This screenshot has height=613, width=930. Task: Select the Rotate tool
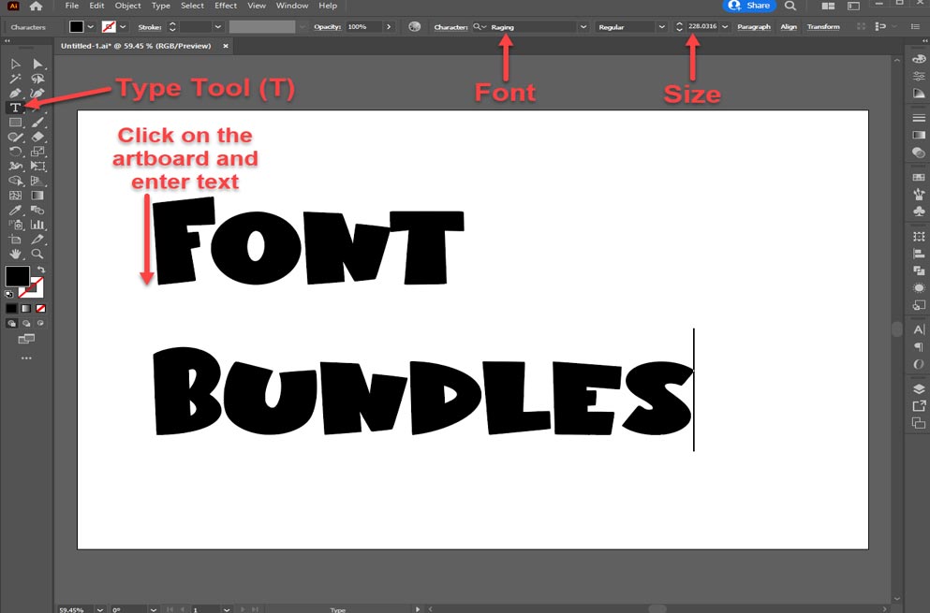(15, 152)
